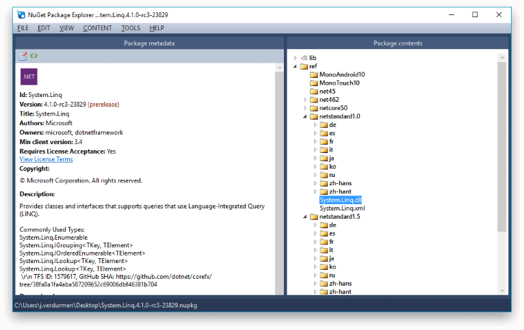Minimize the NuGet Package Explorer window
Image resolution: width=524 pixels, height=330 pixels.
[x=451, y=14]
